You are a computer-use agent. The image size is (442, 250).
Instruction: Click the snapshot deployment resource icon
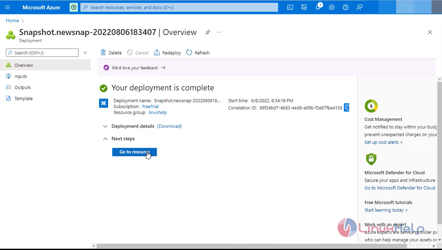coord(103,103)
